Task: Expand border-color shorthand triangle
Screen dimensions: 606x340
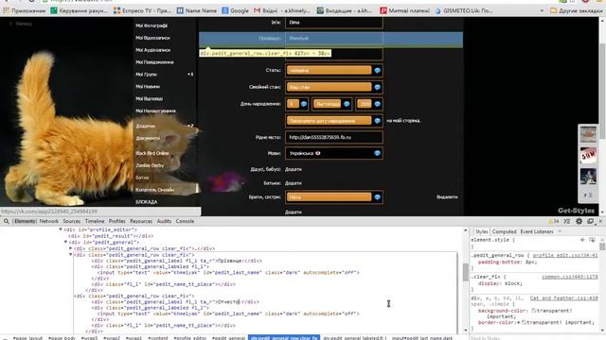Action: [519, 322]
